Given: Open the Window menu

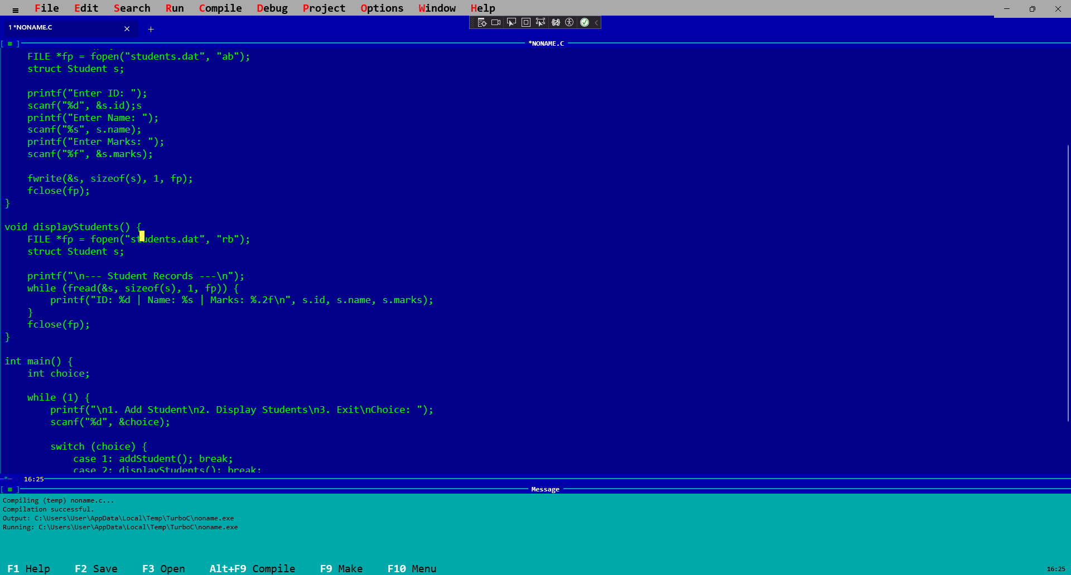Looking at the screenshot, I should point(437,8).
